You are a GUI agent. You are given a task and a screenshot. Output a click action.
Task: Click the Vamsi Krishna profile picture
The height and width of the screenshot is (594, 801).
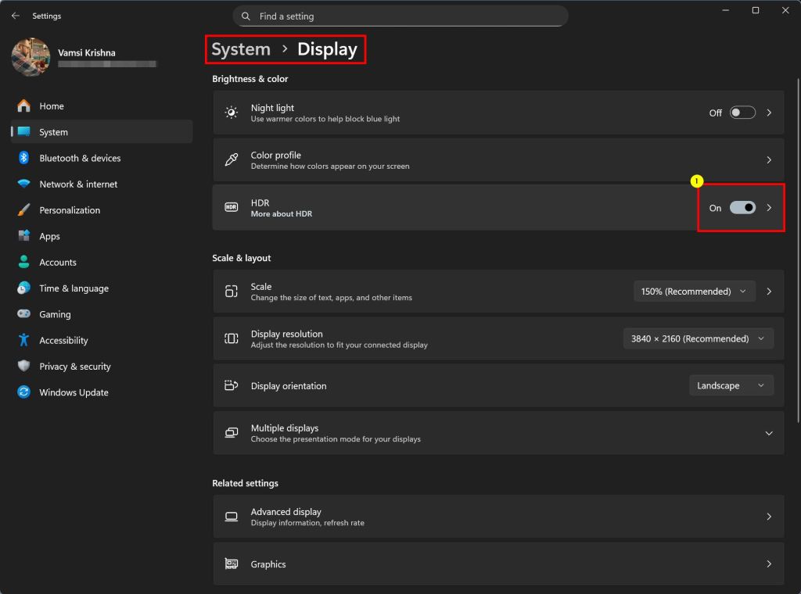point(31,56)
